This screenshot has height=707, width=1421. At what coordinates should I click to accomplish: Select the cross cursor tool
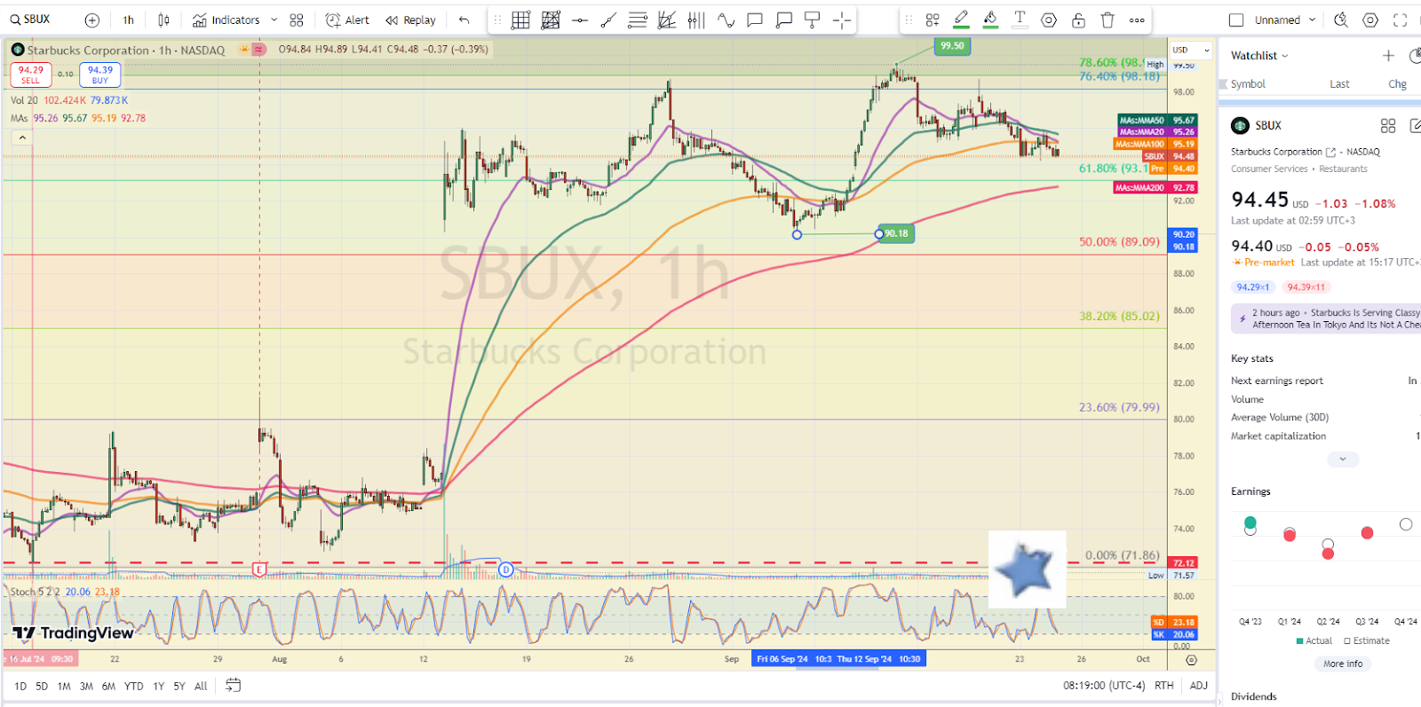[x=842, y=20]
